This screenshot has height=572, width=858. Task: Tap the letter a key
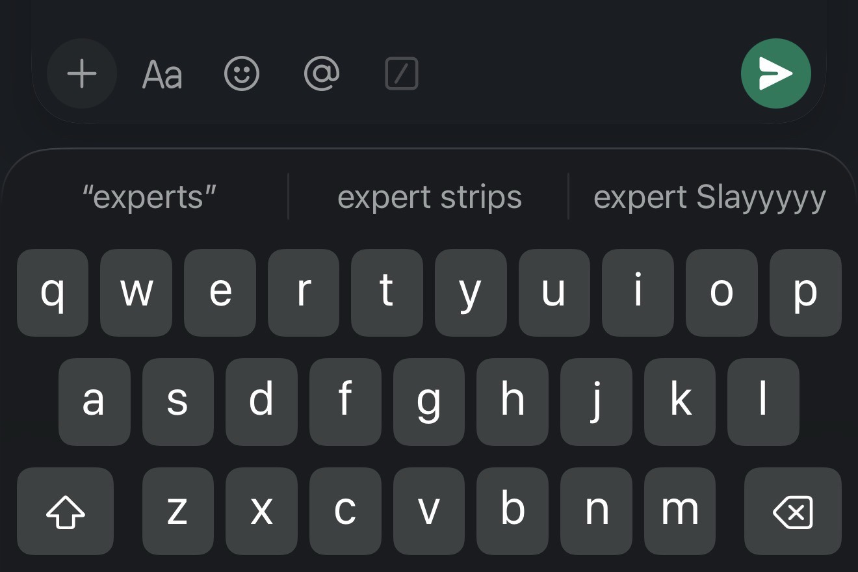[x=94, y=402]
